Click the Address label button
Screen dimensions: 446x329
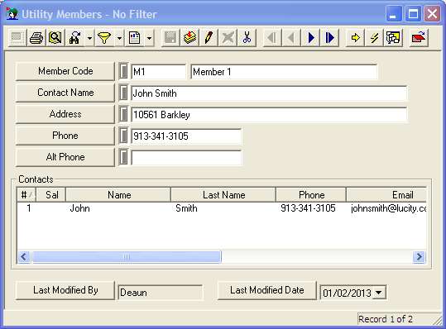[x=65, y=114]
